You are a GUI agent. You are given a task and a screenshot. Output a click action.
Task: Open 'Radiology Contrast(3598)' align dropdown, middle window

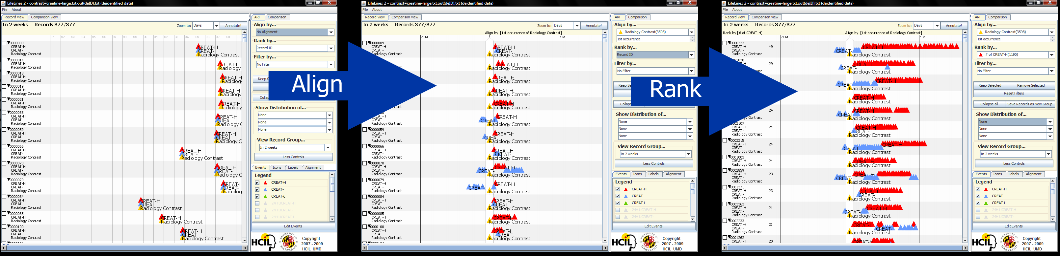655,32
